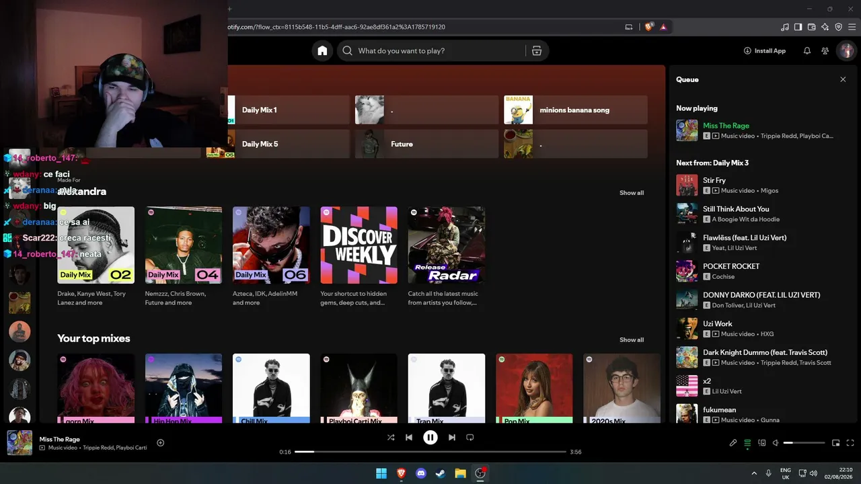Open the minions banana song card
Viewport: 861px width, 484px height.
click(x=576, y=110)
